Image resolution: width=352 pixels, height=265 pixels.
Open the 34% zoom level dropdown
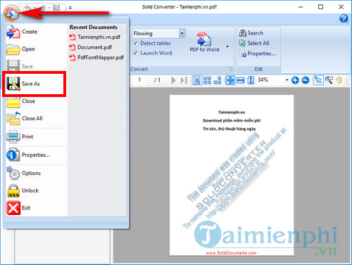(x=287, y=80)
